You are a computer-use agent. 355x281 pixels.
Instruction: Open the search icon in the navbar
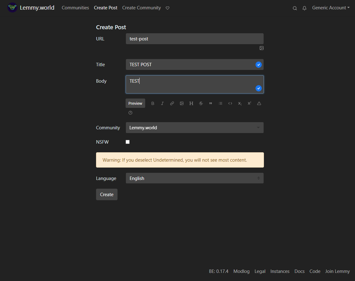tap(294, 8)
